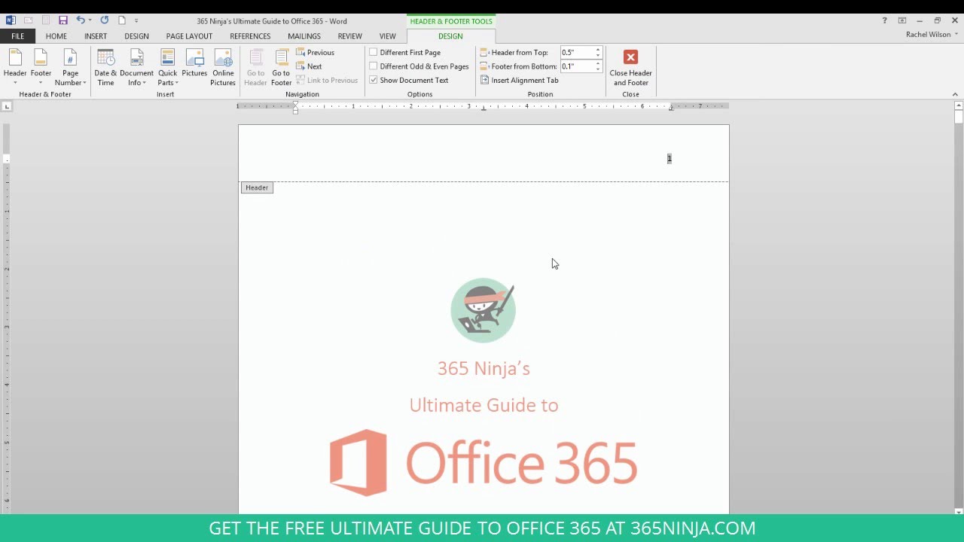
Task: Enable Different First Page
Action: pyautogui.click(x=405, y=53)
